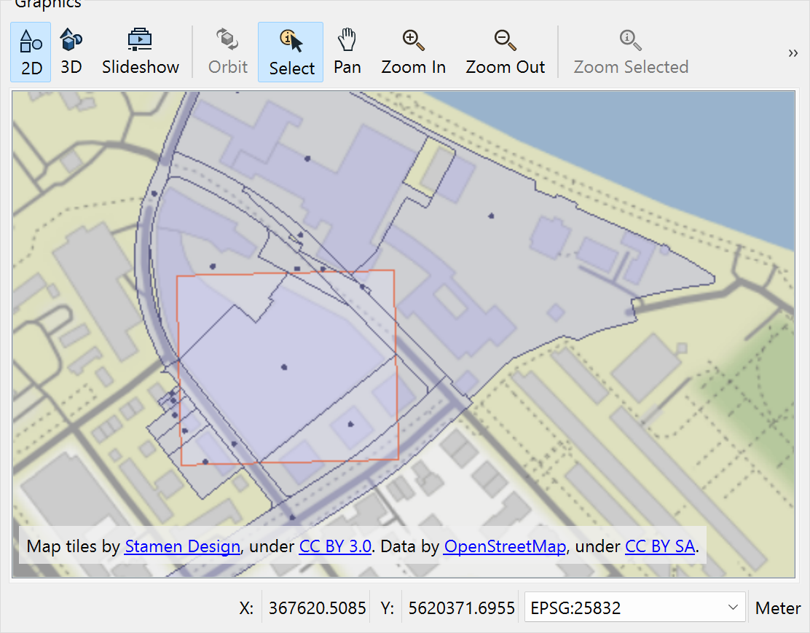The width and height of the screenshot is (810, 633).
Task: Select the point at center of red rectangle
Action: 284,367
